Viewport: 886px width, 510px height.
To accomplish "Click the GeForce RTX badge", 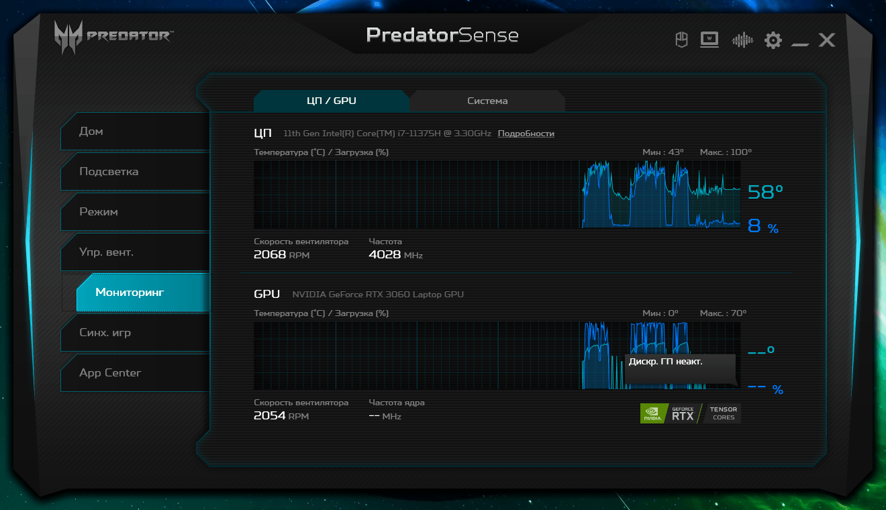I will click(683, 413).
